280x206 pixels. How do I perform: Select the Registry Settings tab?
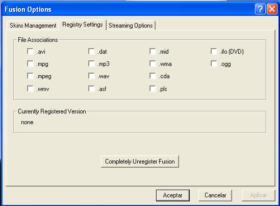point(83,25)
